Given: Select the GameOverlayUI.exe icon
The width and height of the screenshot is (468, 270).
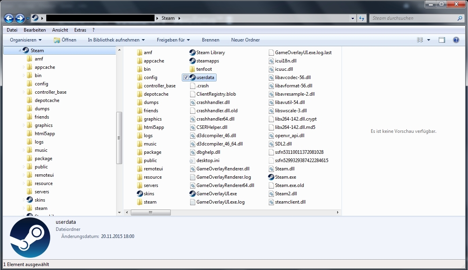Looking at the screenshot, I should coord(192,194).
